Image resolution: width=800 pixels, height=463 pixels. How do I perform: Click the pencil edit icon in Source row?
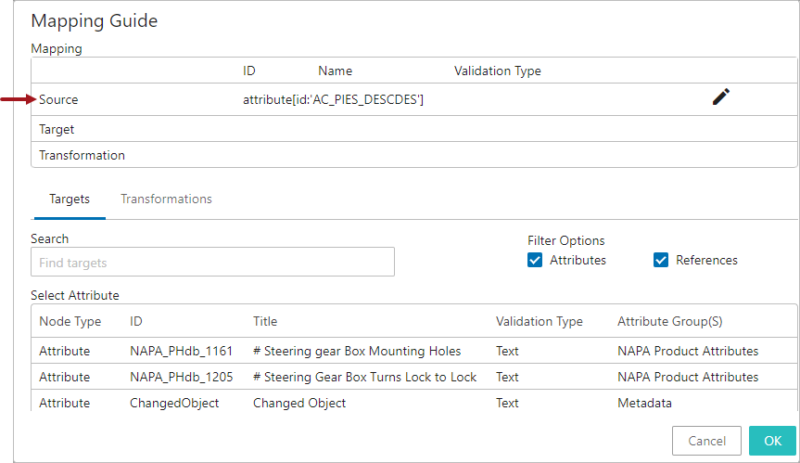[x=721, y=96]
